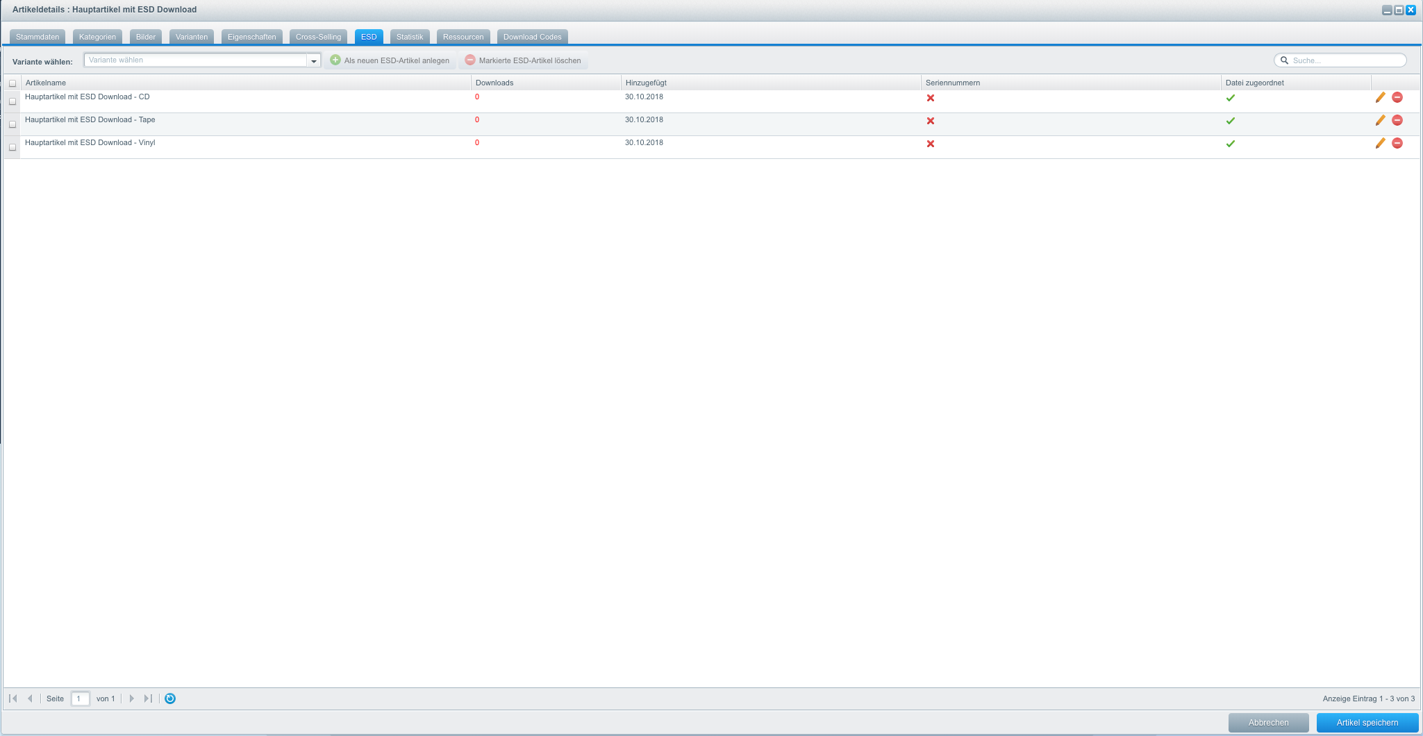This screenshot has width=1423, height=736.
Task: Switch to the Ressourcen tab
Action: (x=463, y=37)
